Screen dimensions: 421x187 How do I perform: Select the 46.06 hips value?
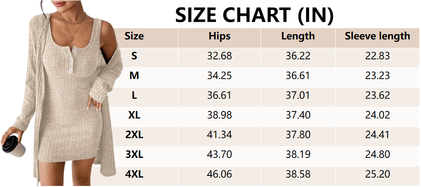219,175
